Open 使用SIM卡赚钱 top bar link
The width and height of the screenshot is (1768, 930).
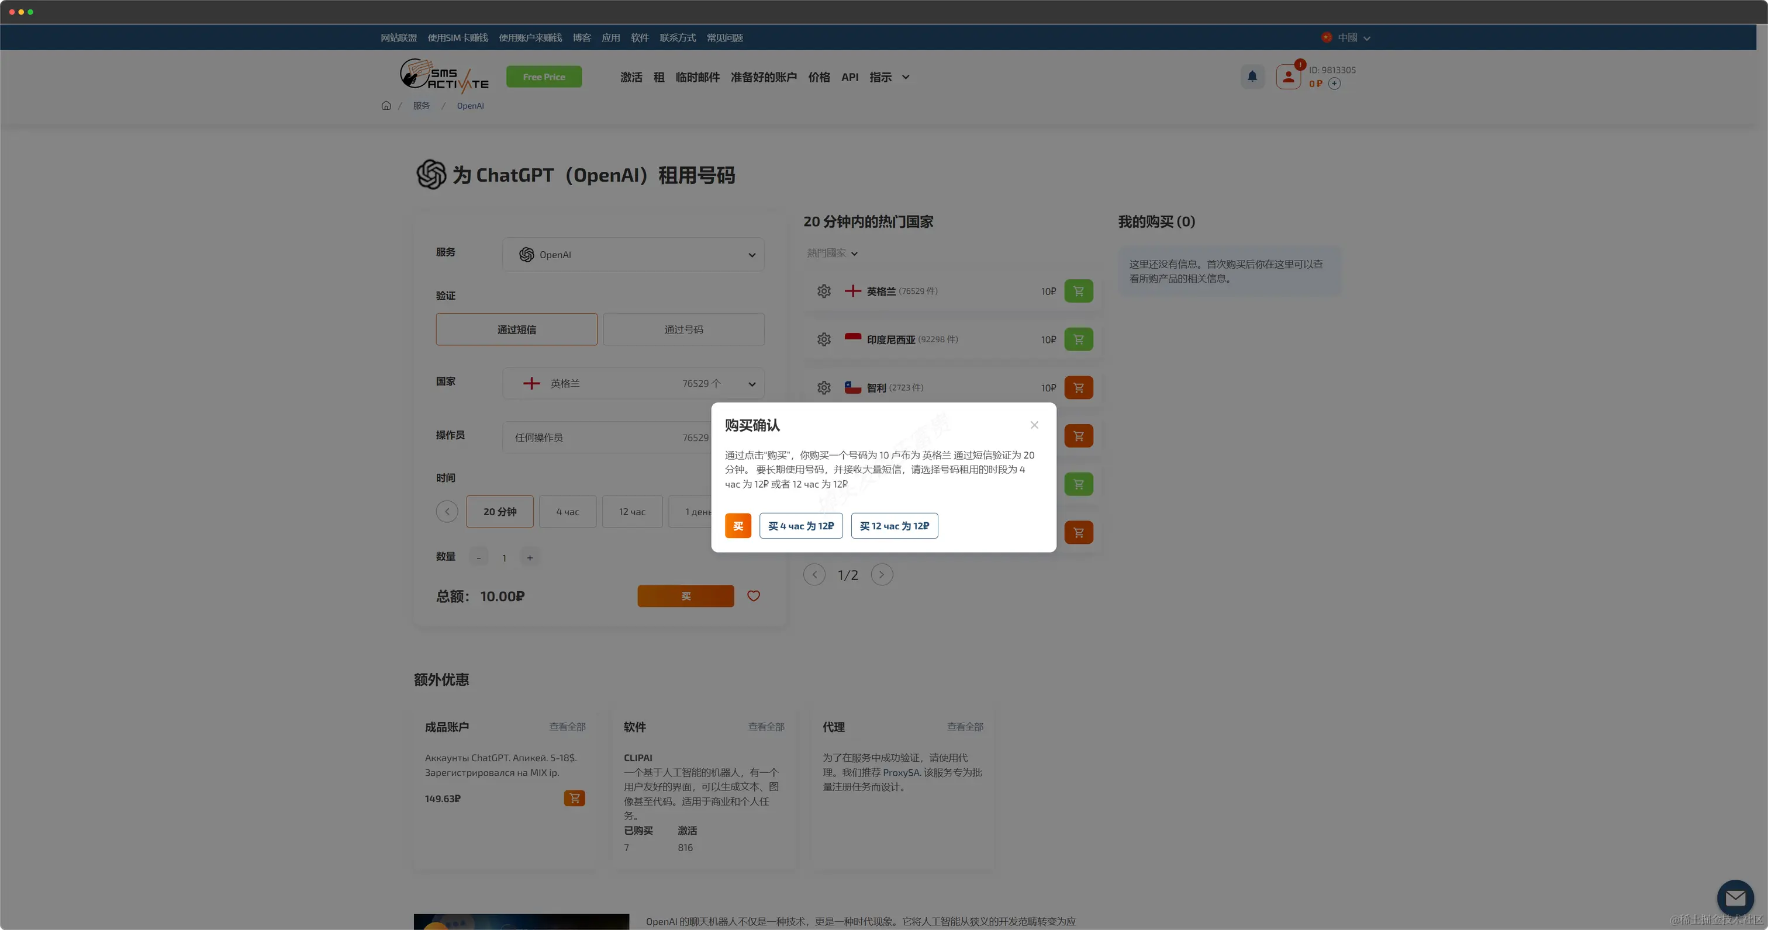pyautogui.click(x=457, y=38)
